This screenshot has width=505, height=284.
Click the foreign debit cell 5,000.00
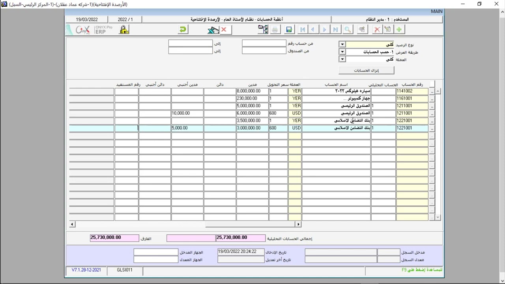tap(187, 128)
